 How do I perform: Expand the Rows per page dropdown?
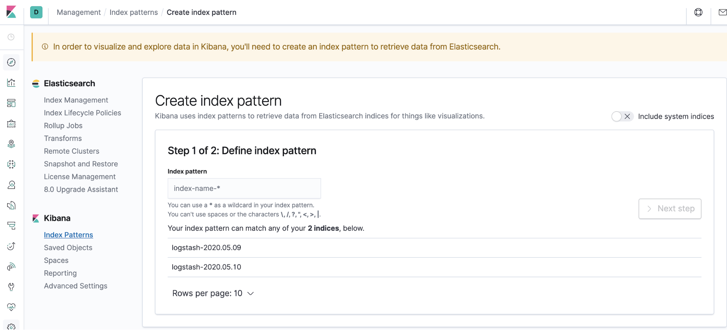213,293
